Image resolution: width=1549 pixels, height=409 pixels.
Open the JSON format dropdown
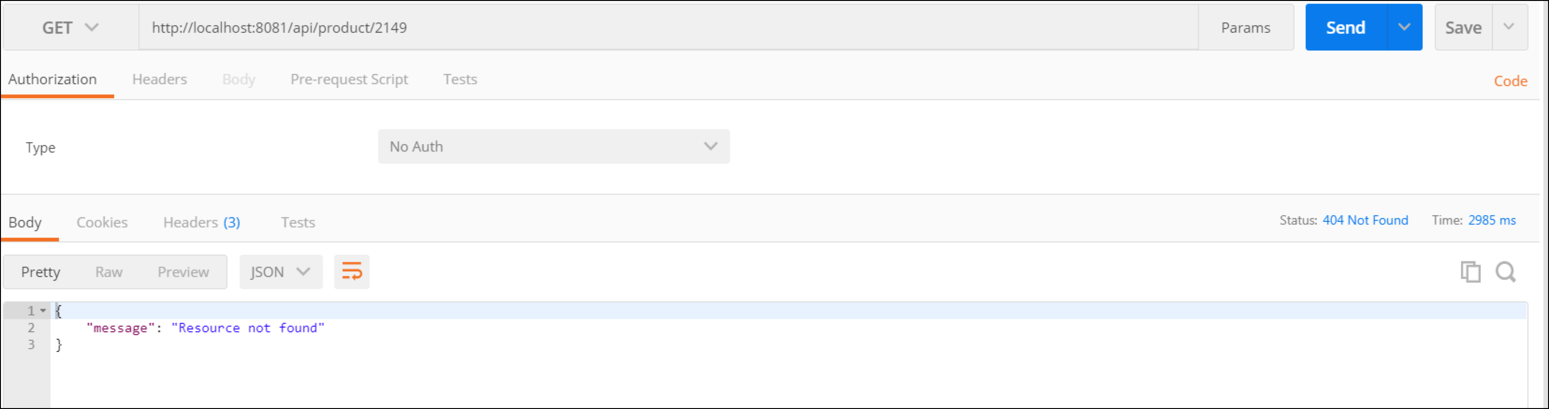280,272
